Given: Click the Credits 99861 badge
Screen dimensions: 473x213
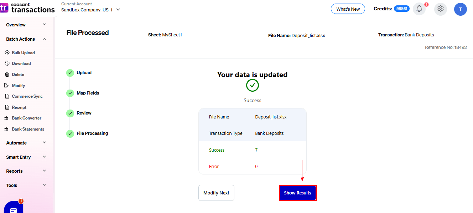Looking at the screenshot, I should (x=401, y=9).
